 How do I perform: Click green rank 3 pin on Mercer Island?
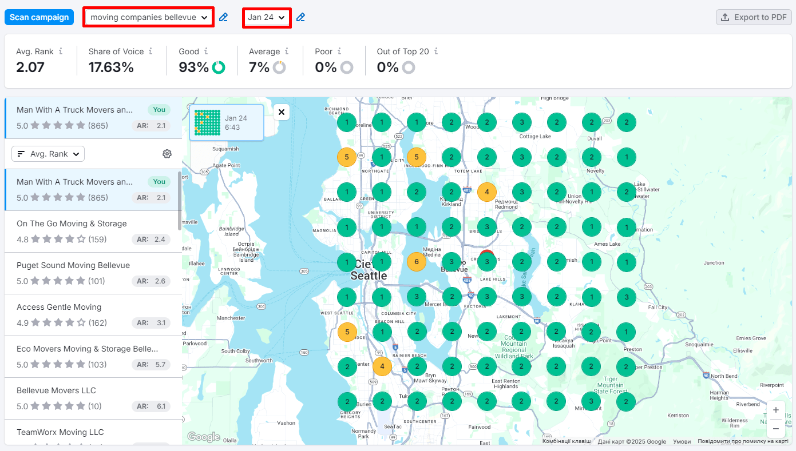click(x=417, y=296)
